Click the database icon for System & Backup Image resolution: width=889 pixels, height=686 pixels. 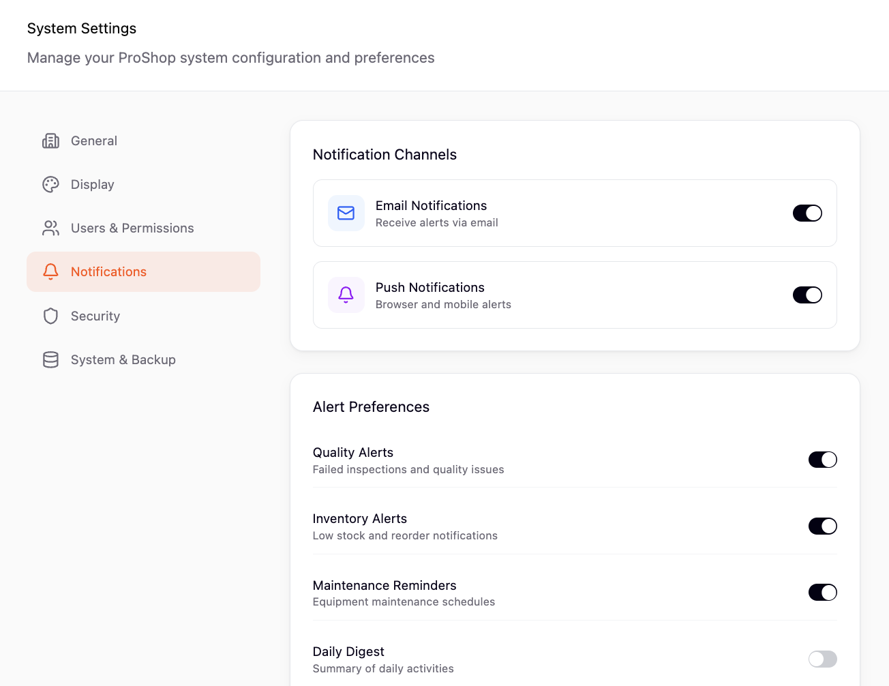(x=50, y=360)
